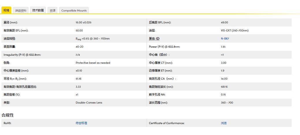Click the VIS-EXT (350-700nm) coating value
This screenshot has height=135, width=300.
point(234,31)
